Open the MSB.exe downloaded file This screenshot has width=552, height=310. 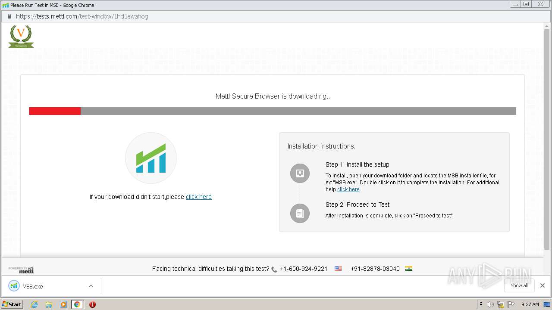coord(32,286)
